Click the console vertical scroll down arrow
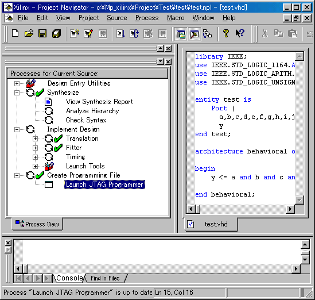The height and width of the screenshot is (300, 315). click(x=305, y=260)
